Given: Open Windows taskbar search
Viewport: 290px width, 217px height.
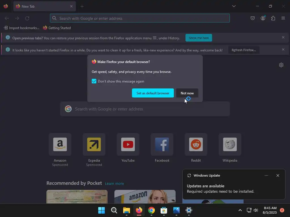Looking at the screenshot, I should (114, 210).
